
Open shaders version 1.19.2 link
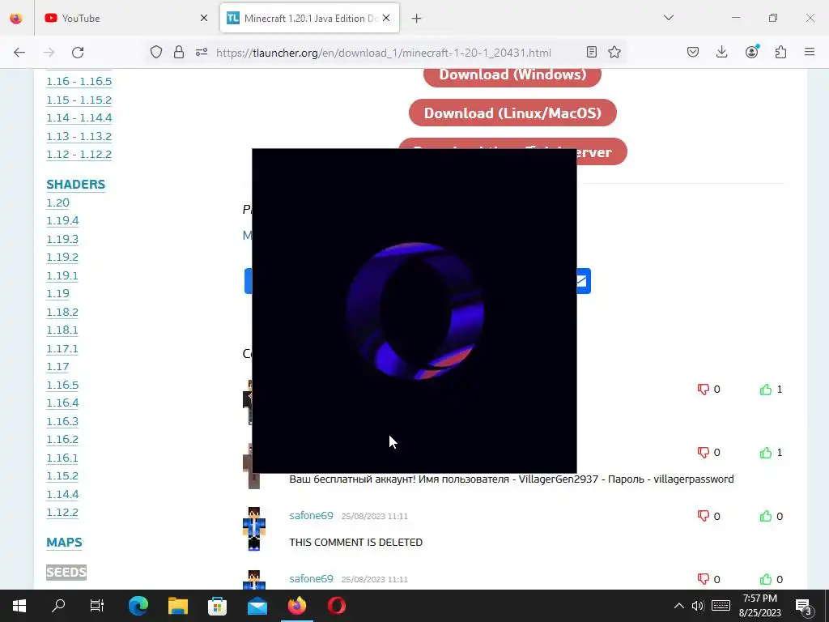(62, 257)
